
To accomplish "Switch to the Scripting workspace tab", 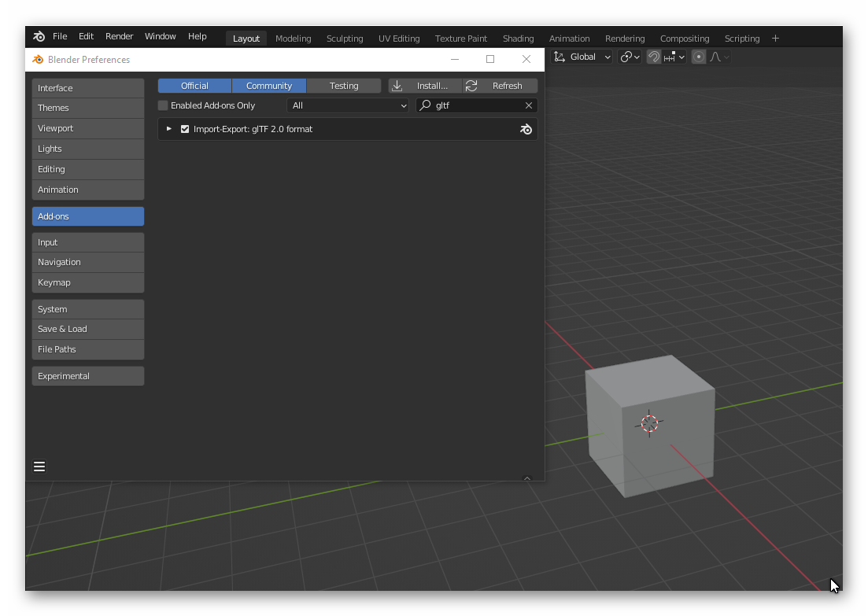I will pos(742,39).
